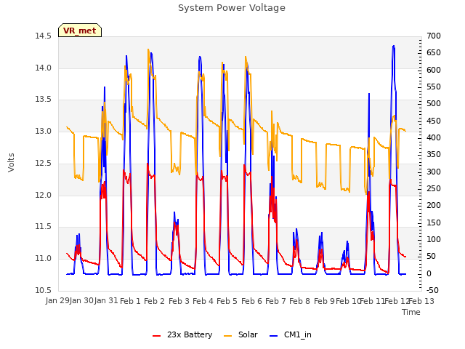The height and width of the screenshot is (349, 465).
Task: Click the Feb 2 date tick label
Action: 154,301
